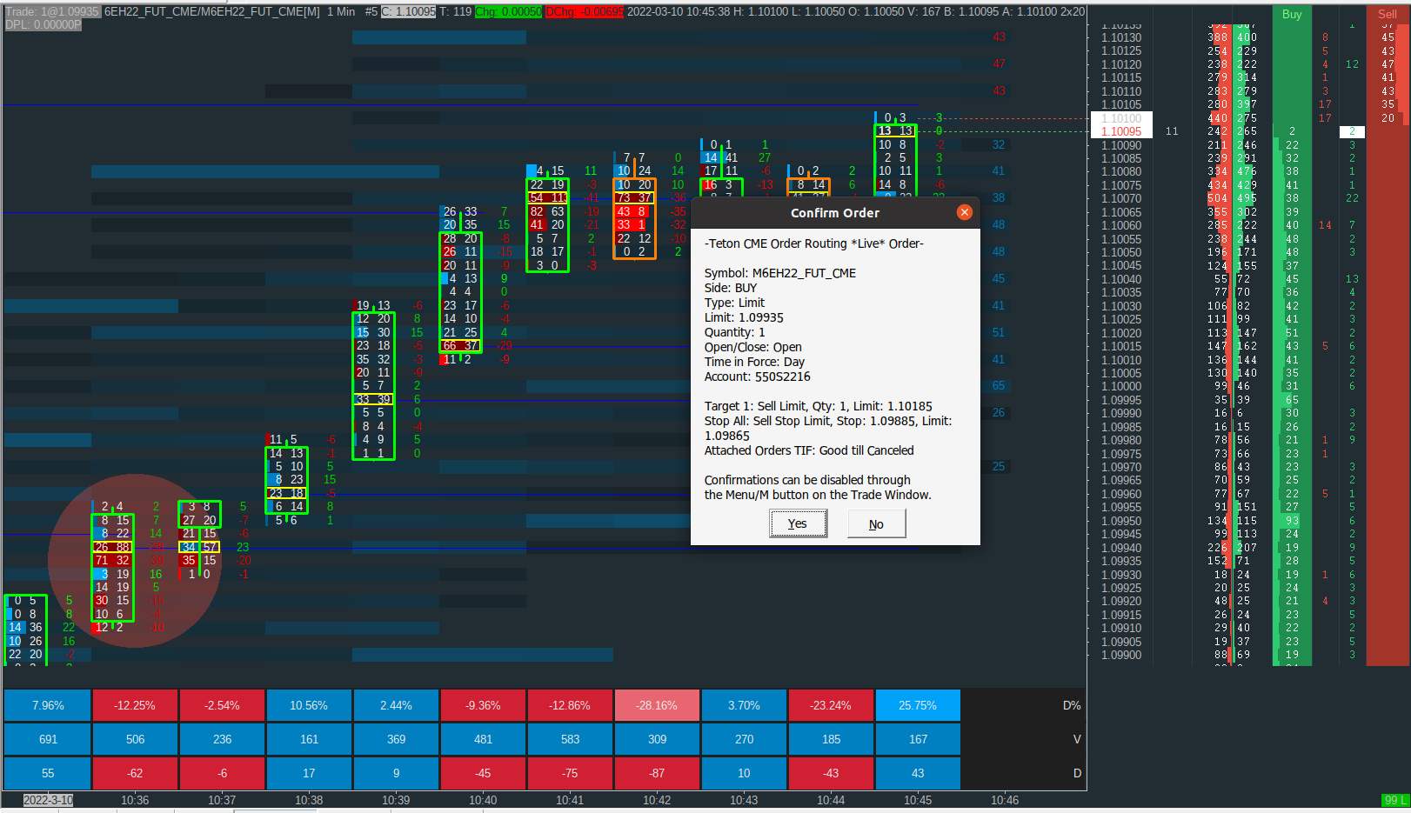Screen dimensions: 1411x813
Task: Select the Buy column header
Action: 1292,14
